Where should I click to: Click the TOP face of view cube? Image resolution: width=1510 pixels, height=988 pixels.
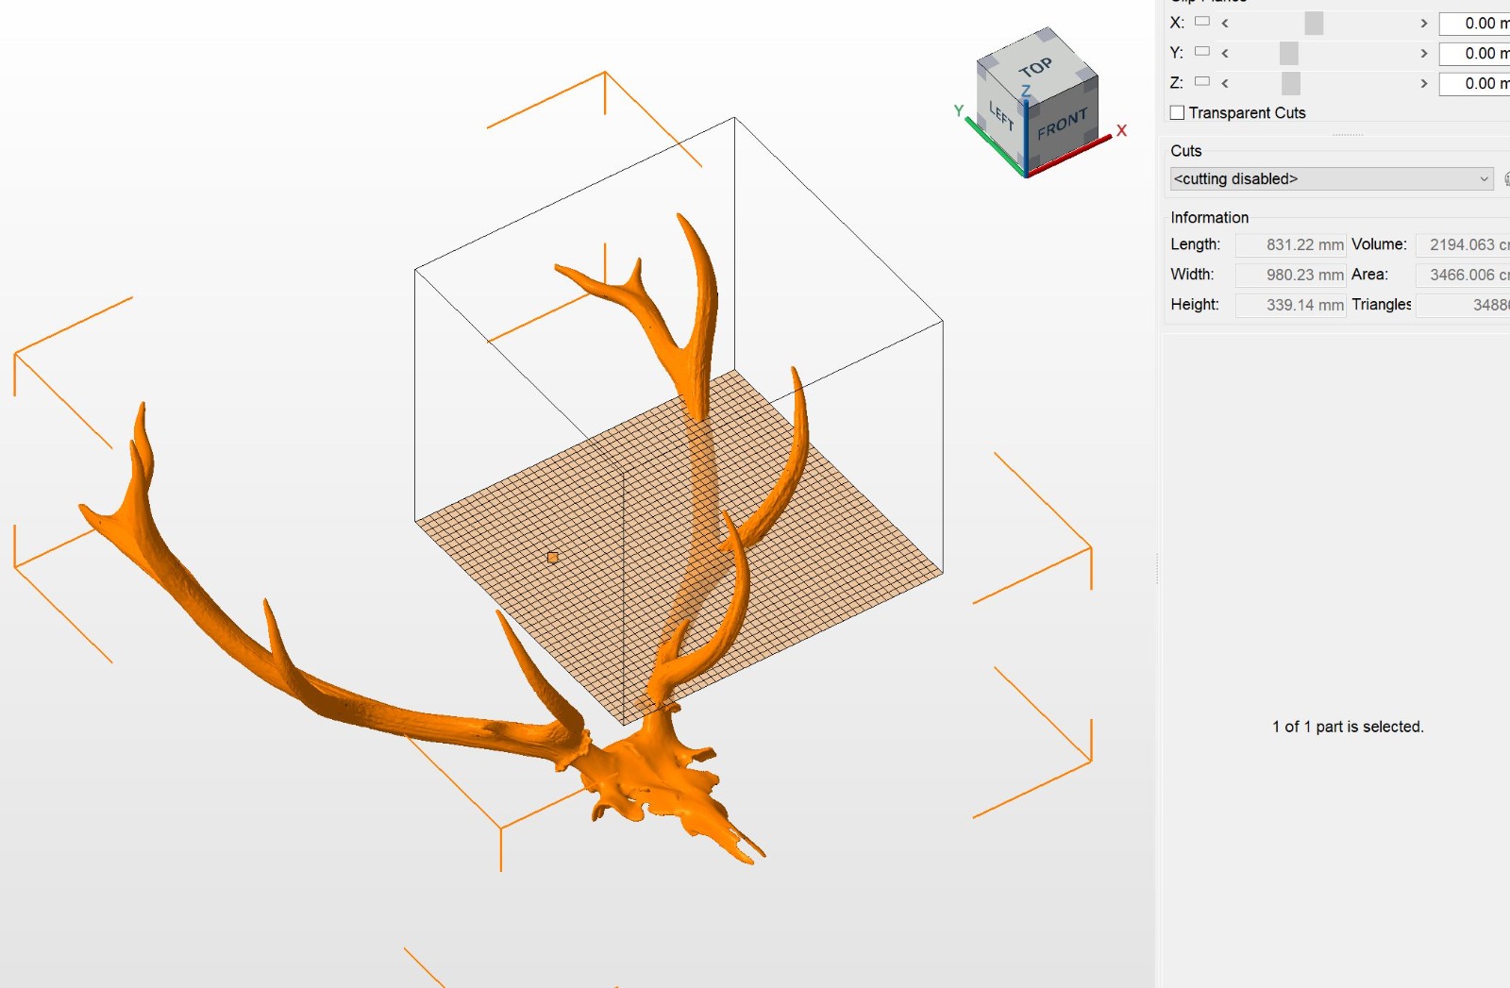pos(1036,66)
